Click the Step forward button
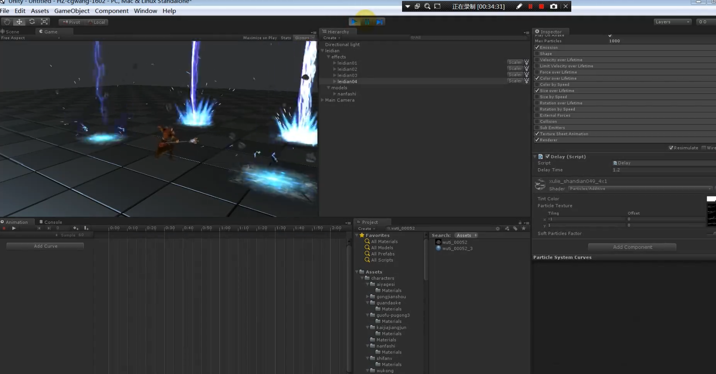This screenshot has width=716, height=374. 379,22
